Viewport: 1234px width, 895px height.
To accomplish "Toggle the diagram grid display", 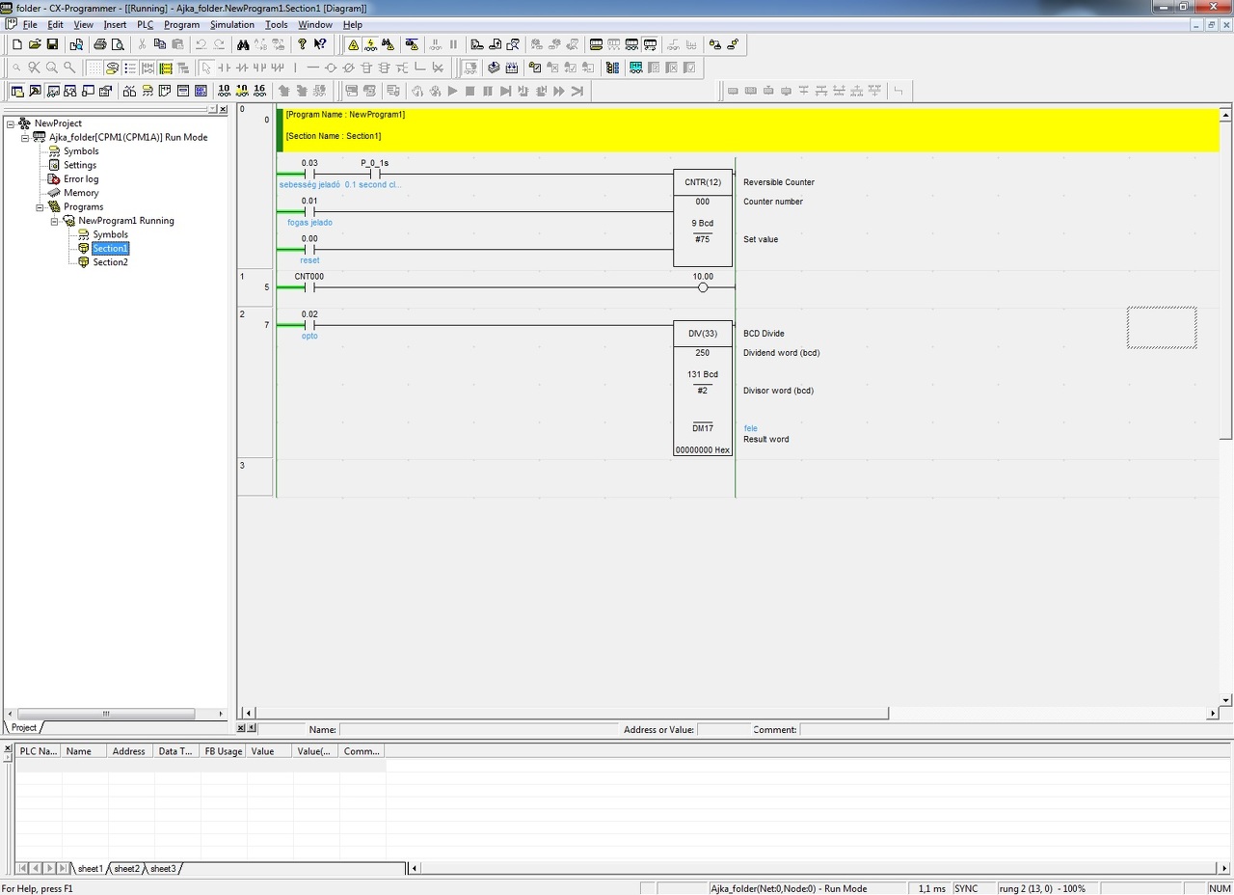I will coord(94,68).
